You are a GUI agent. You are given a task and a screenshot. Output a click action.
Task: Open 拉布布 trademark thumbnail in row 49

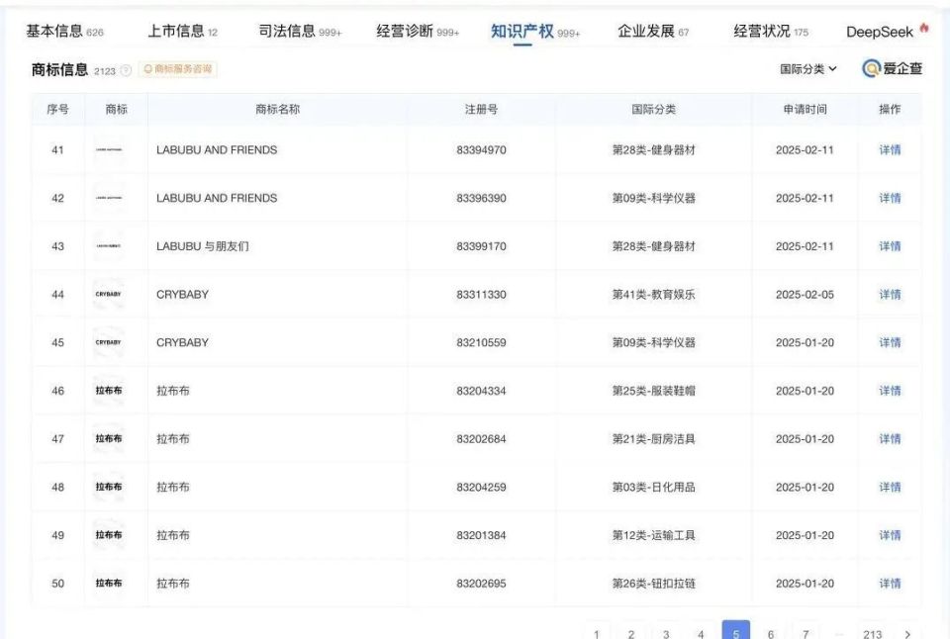tap(109, 535)
